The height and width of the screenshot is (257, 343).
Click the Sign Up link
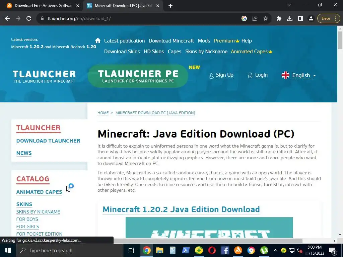pos(224,75)
